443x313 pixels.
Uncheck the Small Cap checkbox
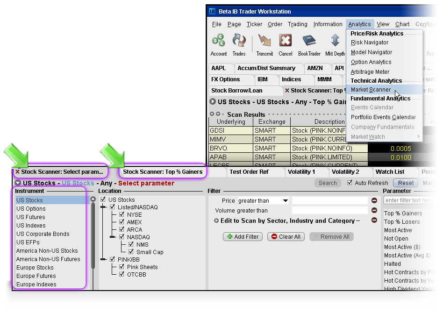click(131, 251)
